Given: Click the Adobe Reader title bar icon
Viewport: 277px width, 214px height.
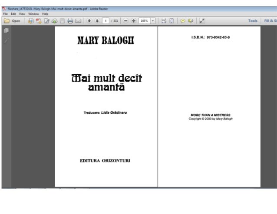Looking at the screenshot, I should 4,9.
